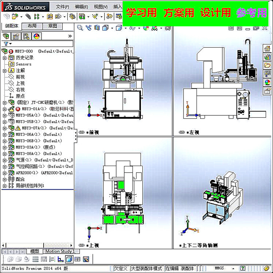Click Hide/Show Items glasses icon
This screenshot has height=273, width=273.
[132, 28]
